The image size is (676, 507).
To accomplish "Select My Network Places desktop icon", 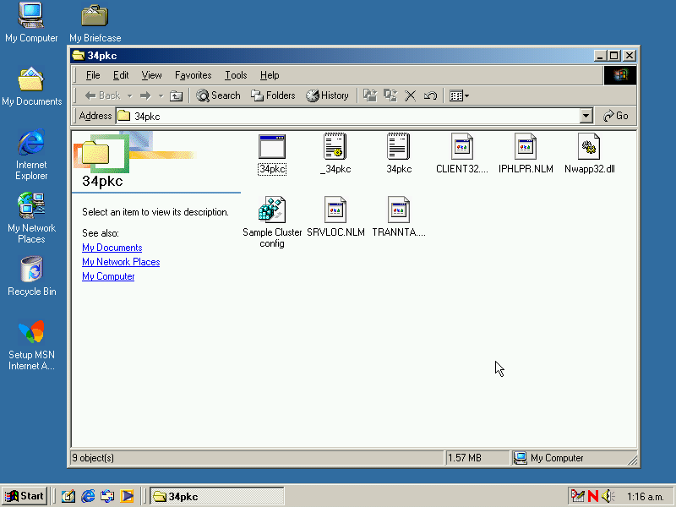I will tap(31, 218).
